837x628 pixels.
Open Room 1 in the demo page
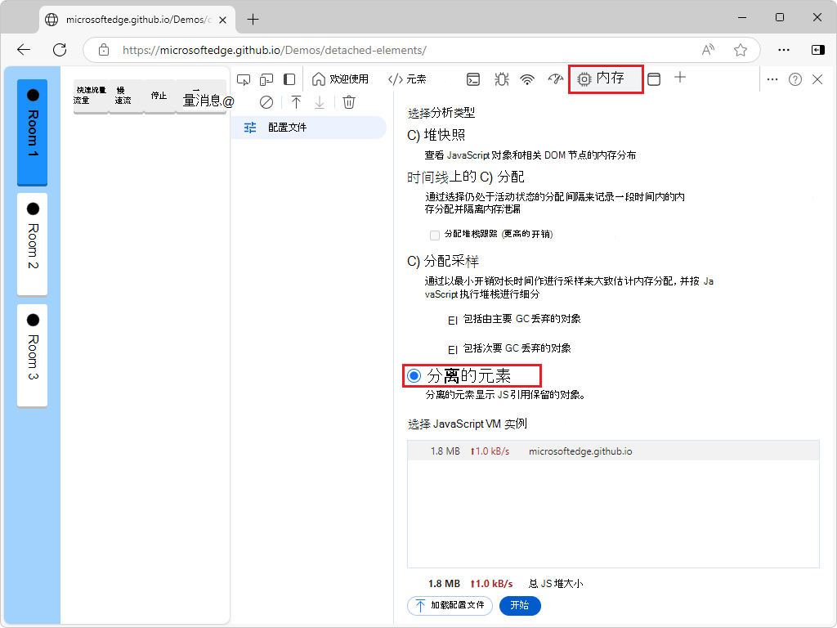[33, 132]
